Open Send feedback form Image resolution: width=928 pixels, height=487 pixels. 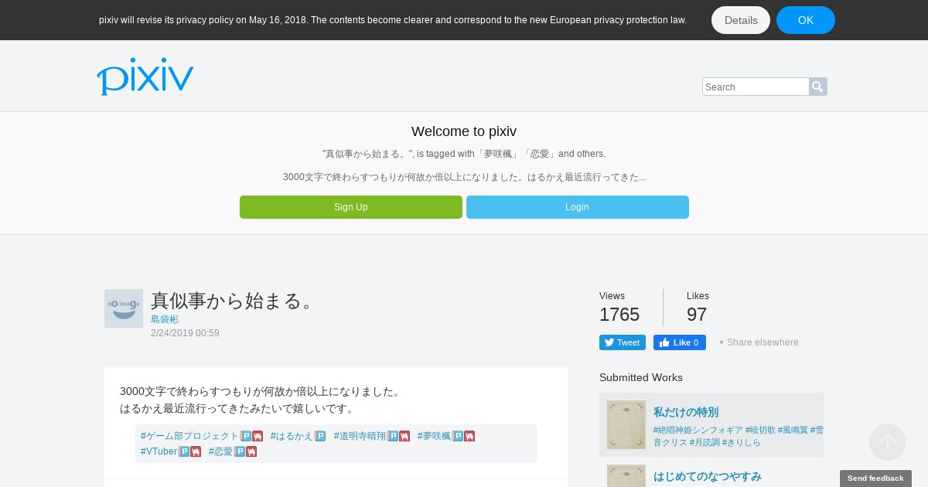coord(875,478)
